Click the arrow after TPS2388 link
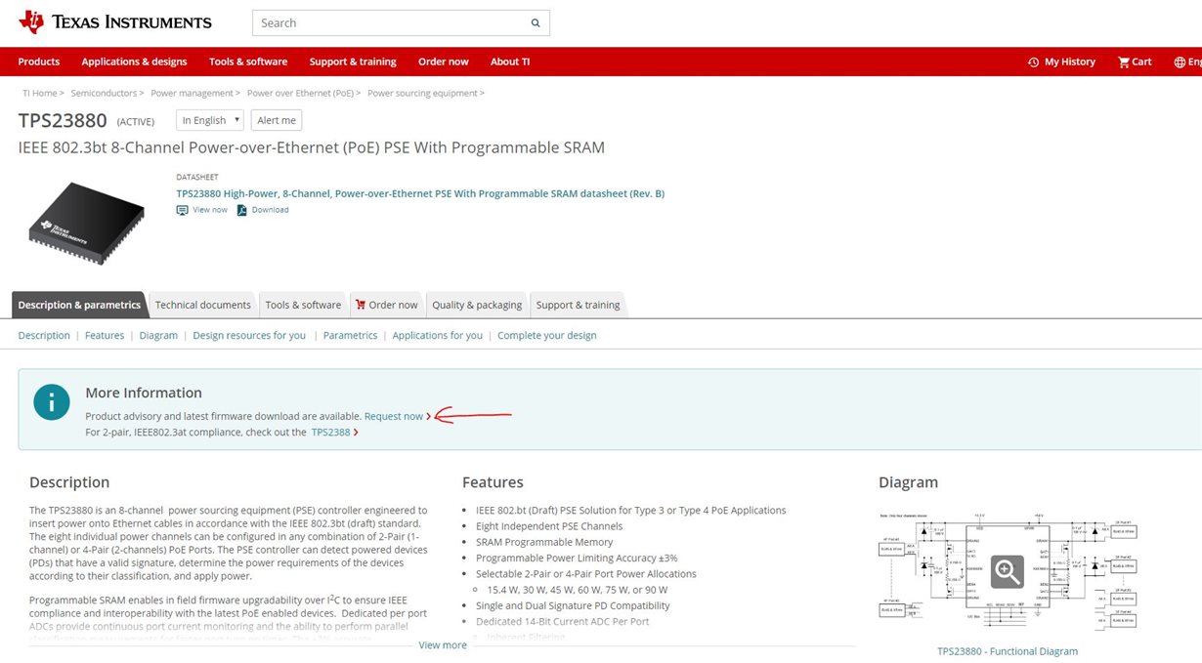 point(356,433)
